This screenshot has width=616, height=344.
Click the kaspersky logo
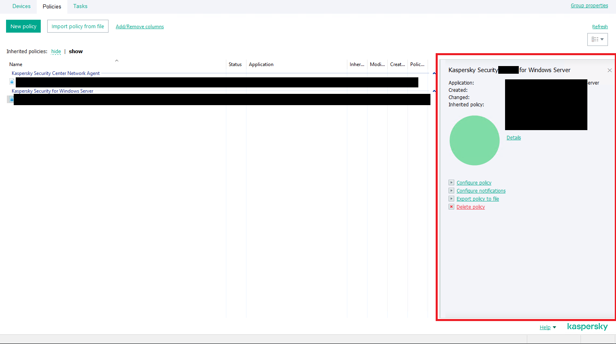(587, 327)
